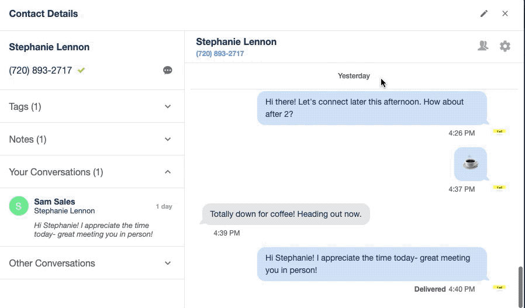Open message bubble icon beside phone number
This screenshot has height=308, width=525.
coord(168,70)
